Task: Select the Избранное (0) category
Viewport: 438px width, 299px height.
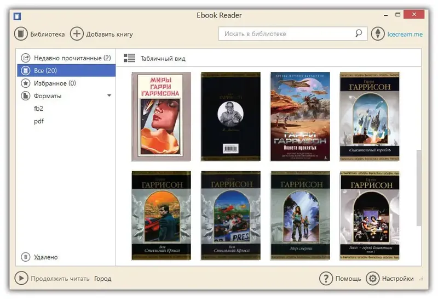Action: pyautogui.click(x=66, y=83)
